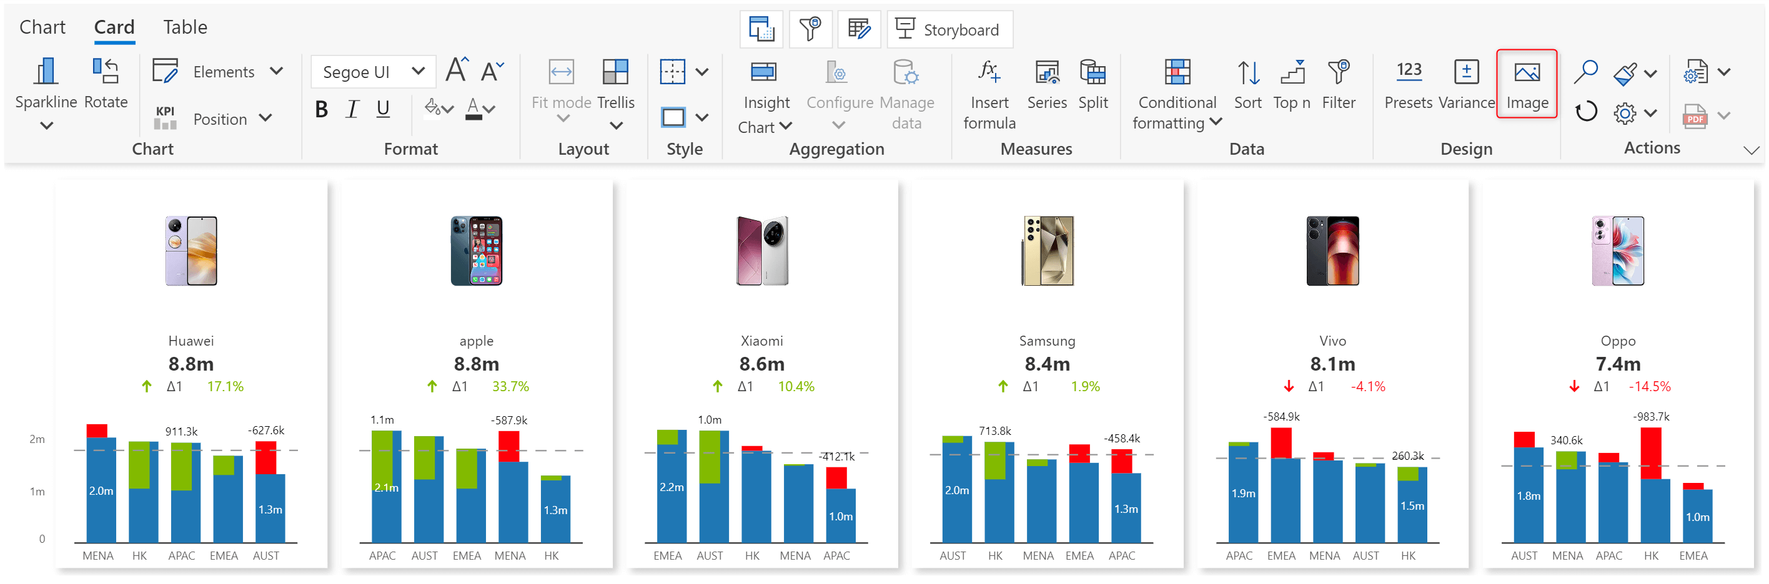This screenshot has height=584, width=1769.
Task: Click the Xiaomi 8.6m value
Action: (x=761, y=364)
